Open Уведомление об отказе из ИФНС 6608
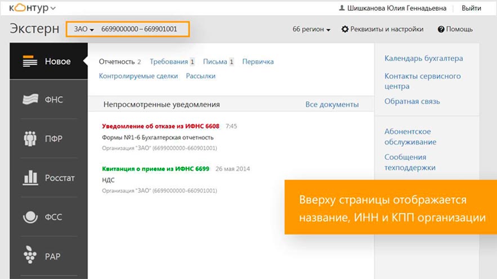The image size is (497, 279). [x=160, y=126]
